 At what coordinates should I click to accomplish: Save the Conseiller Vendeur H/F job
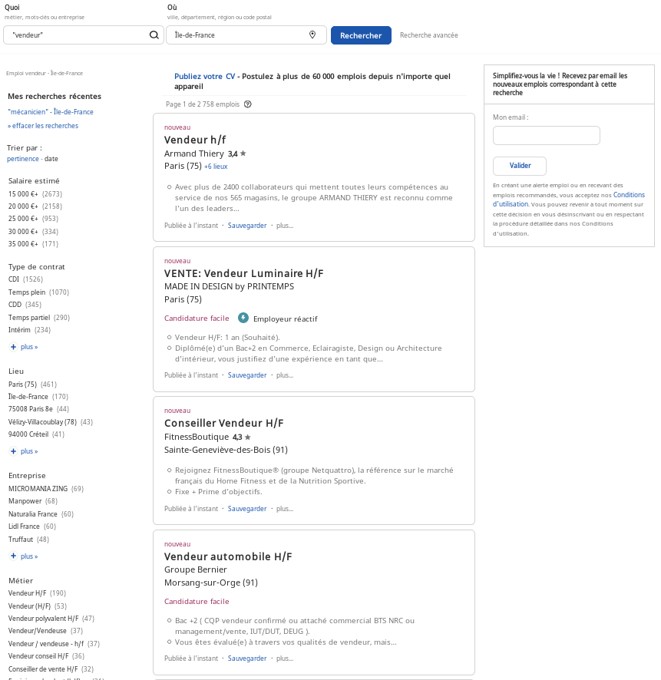click(x=246, y=509)
